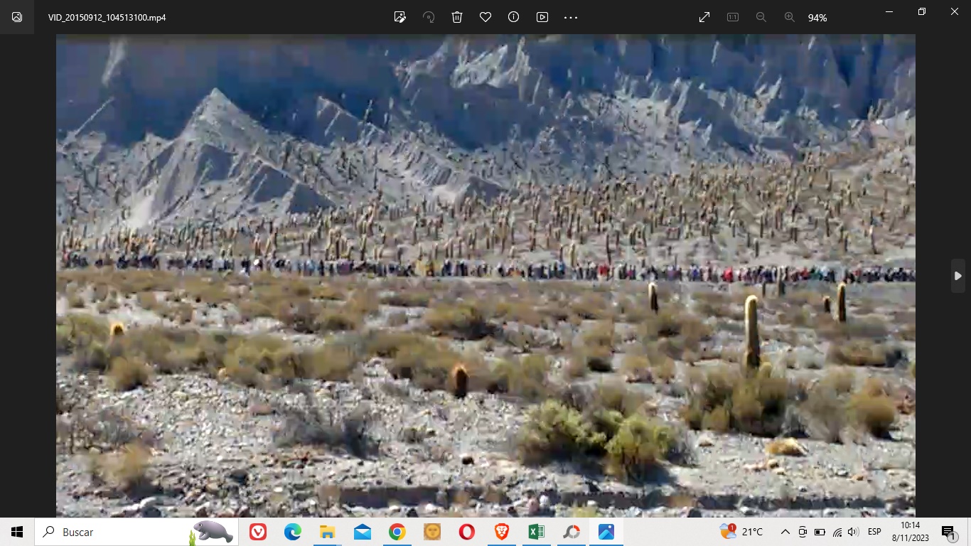Show file info panel
This screenshot has height=546, width=971.
(514, 17)
